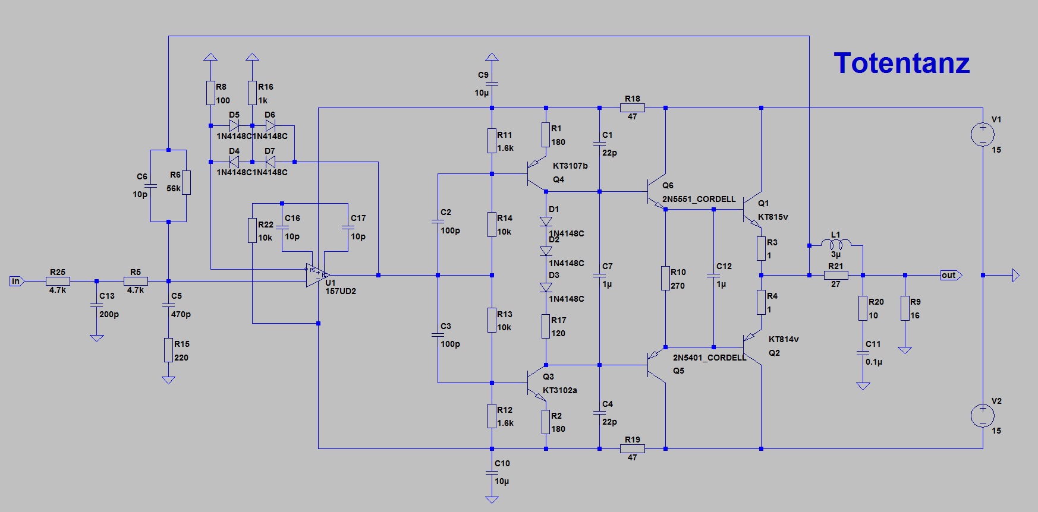The width and height of the screenshot is (1038, 512).
Task: Click diode D6 symbol
Action: point(270,126)
